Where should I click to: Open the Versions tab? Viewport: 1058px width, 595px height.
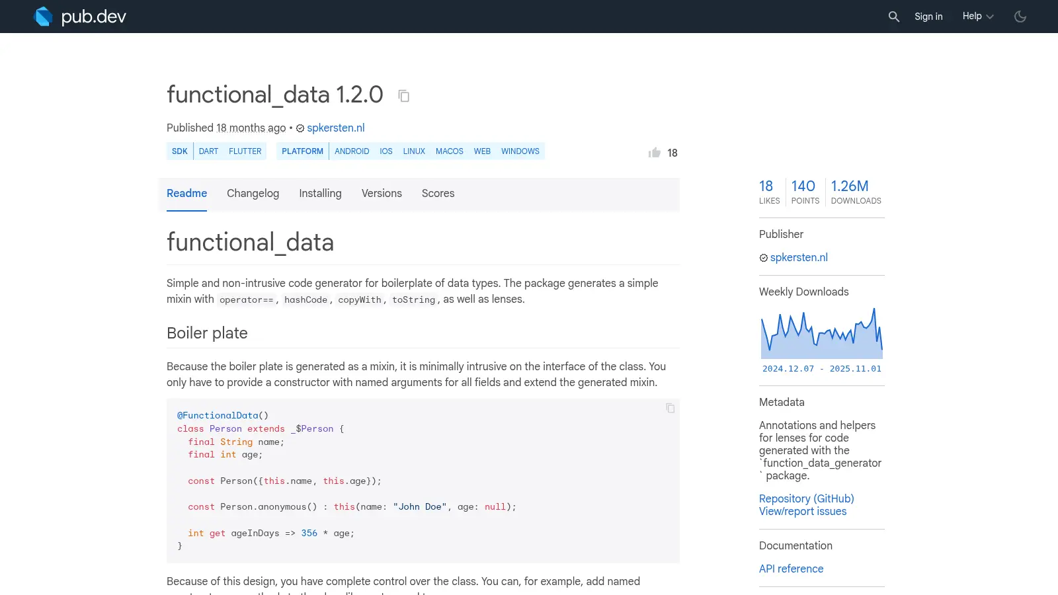coord(382,194)
